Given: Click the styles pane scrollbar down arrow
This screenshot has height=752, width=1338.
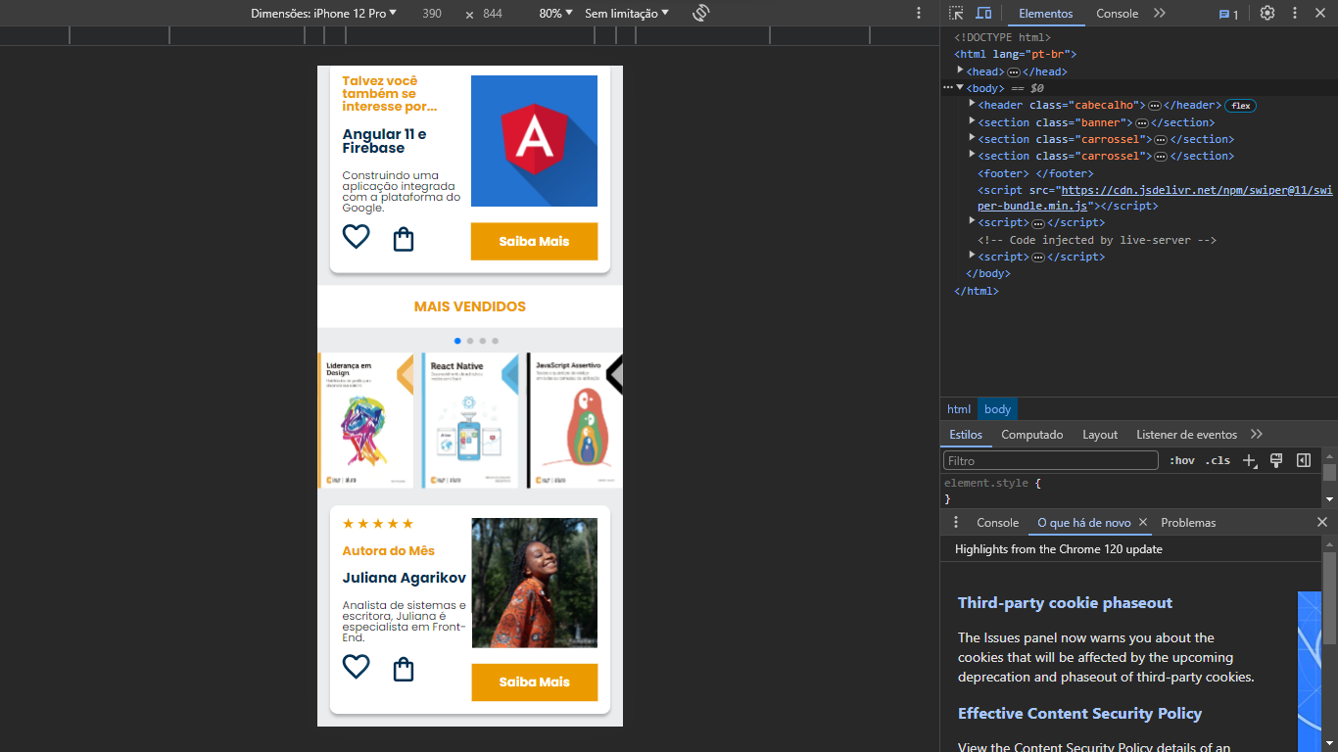Looking at the screenshot, I should point(1329,498).
